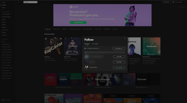187x103 pixels.
Task: Open the Dubstep Workout playlist
Action: 6,76
